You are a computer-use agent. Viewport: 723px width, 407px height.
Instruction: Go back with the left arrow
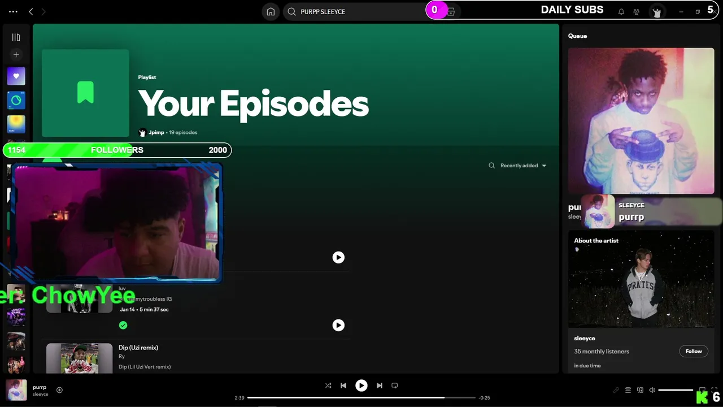[x=31, y=11]
